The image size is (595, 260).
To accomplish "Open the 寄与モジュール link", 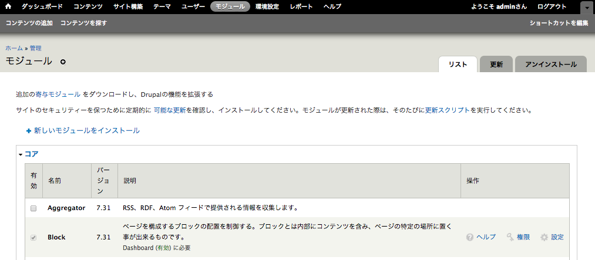I will pos(58,94).
